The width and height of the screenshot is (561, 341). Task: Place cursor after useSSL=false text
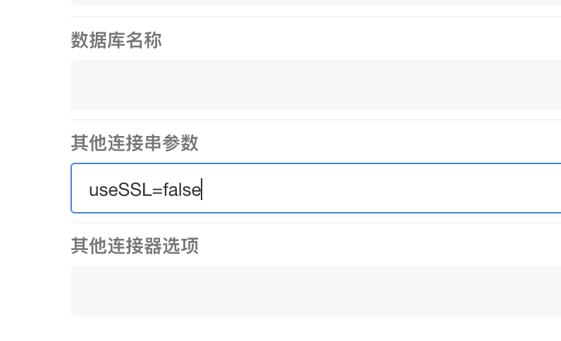point(202,190)
